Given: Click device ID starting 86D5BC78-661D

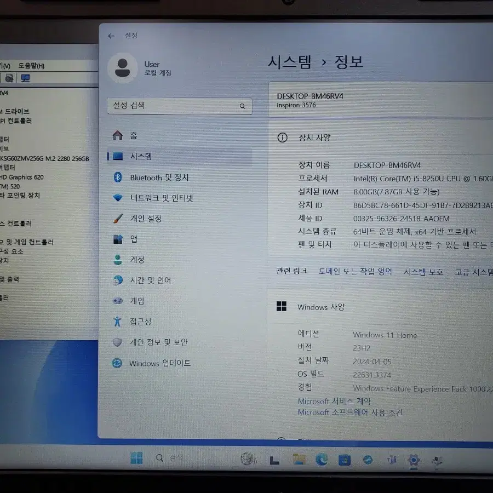Looking at the screenshot, I should [x=423, y=205].
